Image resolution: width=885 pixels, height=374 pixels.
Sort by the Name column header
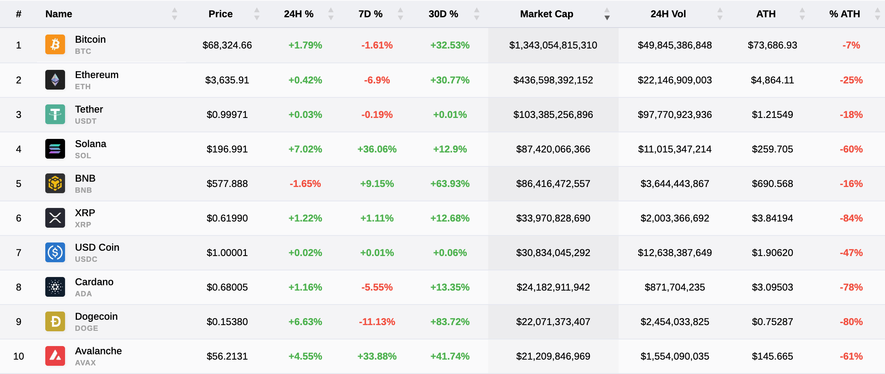(59, 14)
